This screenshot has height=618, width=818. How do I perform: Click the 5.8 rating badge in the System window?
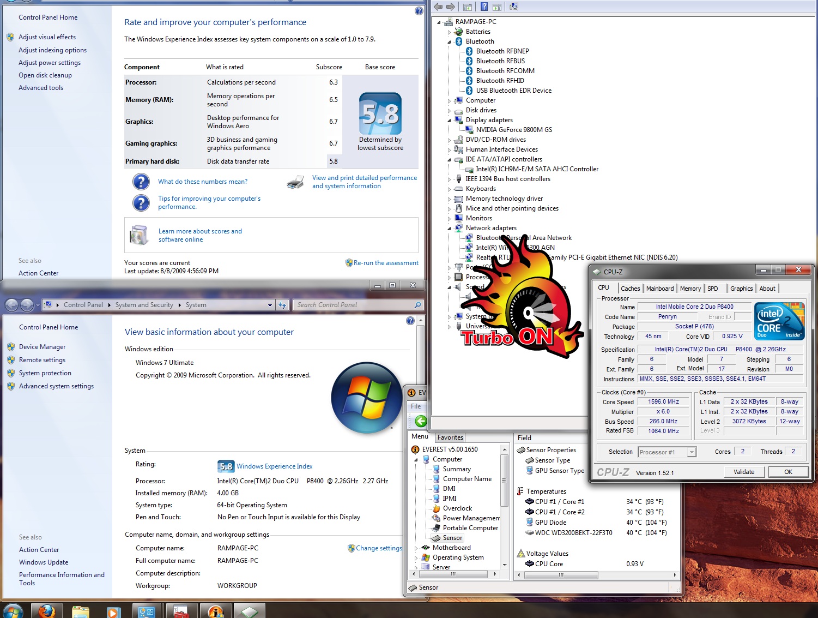coord(226,466)
